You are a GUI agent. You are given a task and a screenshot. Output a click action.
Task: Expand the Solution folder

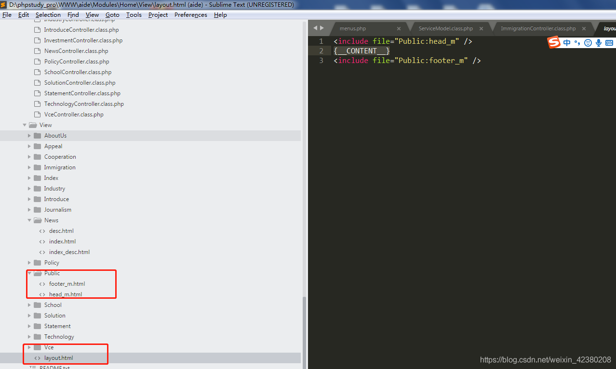pos(29,316)
